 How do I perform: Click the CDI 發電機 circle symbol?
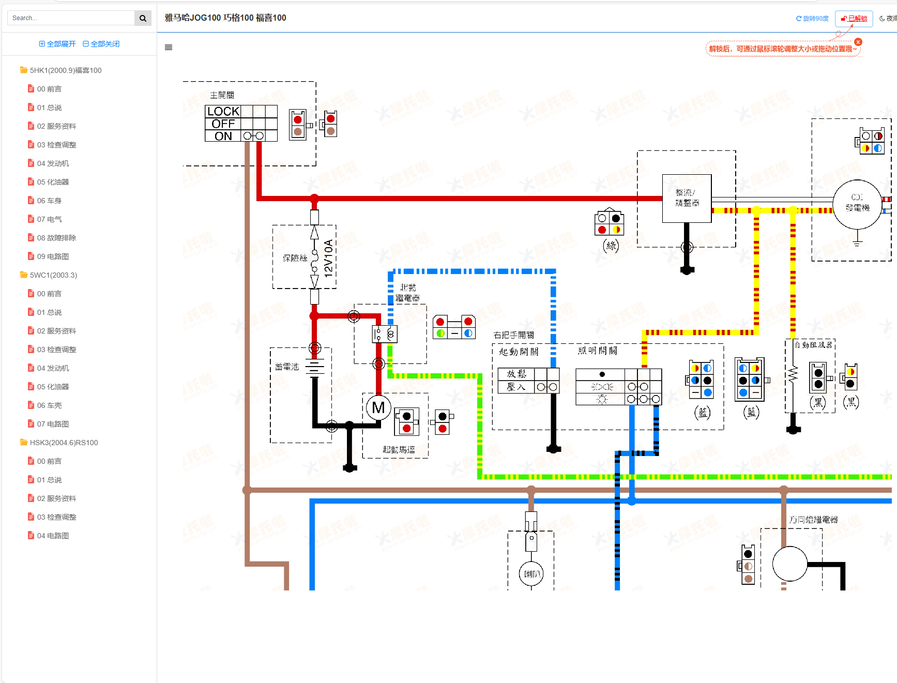tap(857, 204)
